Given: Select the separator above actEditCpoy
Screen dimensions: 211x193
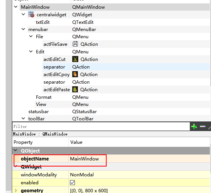Looking at the screenshot, I should tap(54, 67).
